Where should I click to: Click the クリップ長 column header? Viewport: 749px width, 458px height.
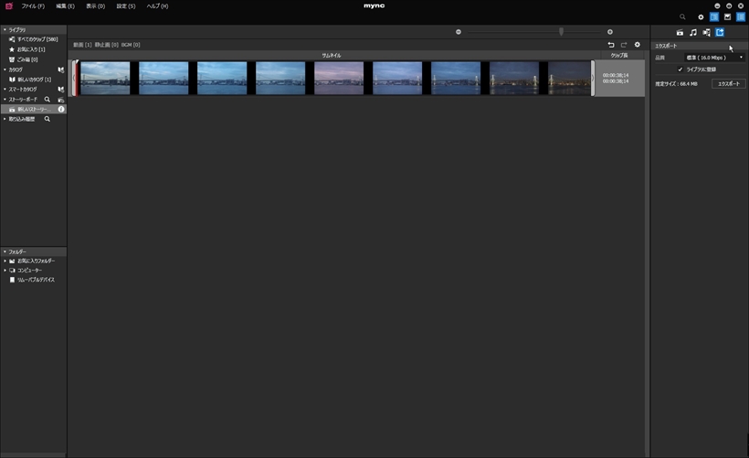(x=619, y=56)
